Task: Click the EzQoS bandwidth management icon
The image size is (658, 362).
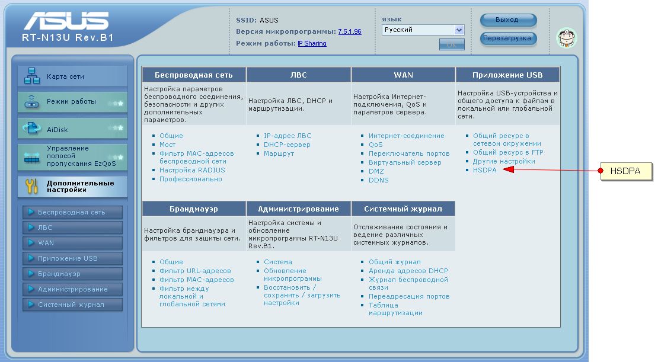Action: tap(32, 158)
